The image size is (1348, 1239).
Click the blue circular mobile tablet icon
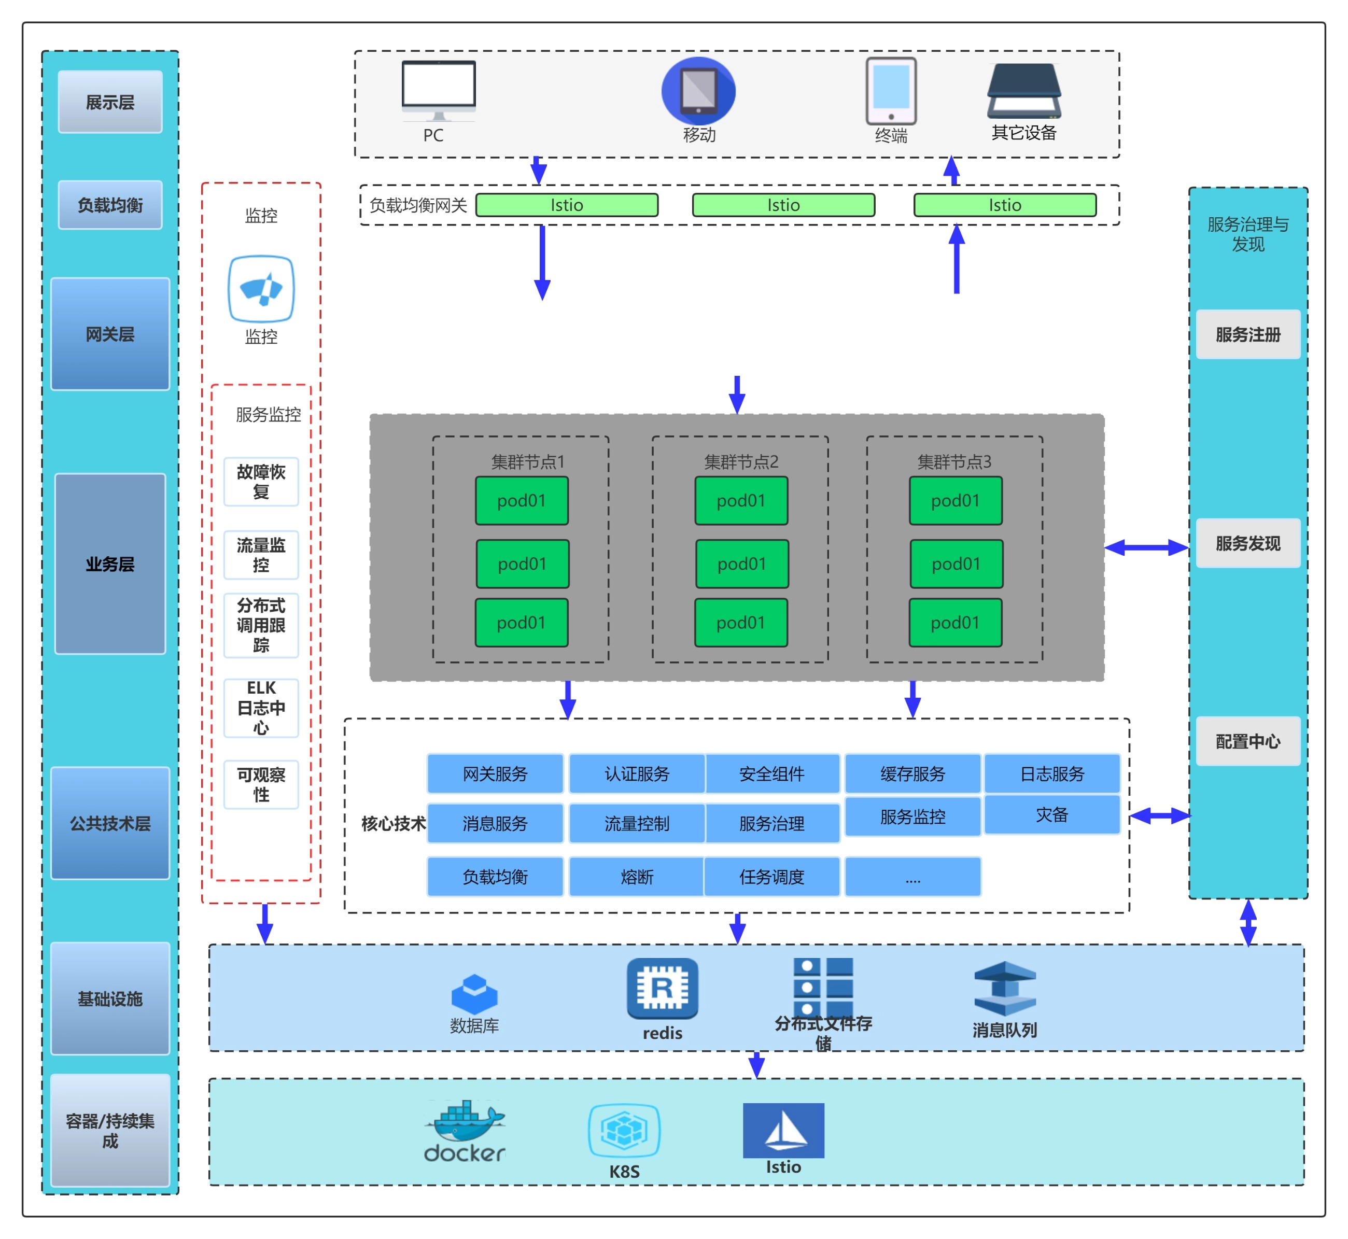[x=698, y=91]
